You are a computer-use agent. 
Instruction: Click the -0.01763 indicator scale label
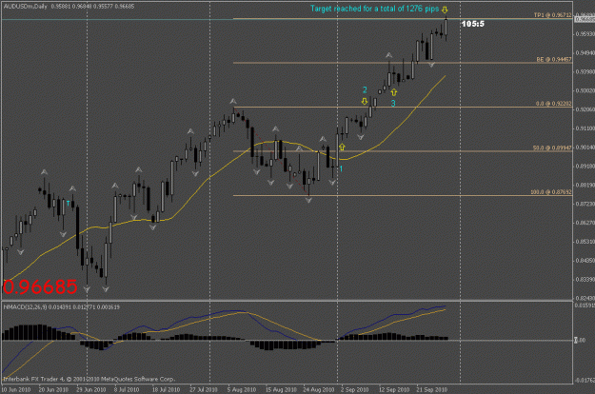(585, 381)
